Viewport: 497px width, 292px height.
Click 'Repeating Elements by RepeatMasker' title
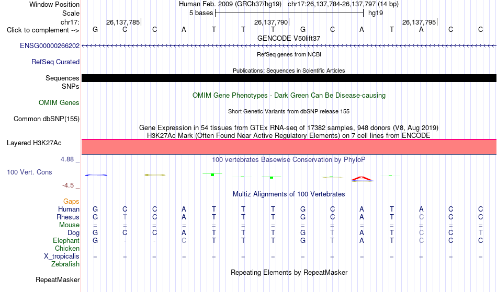(289, 272)
